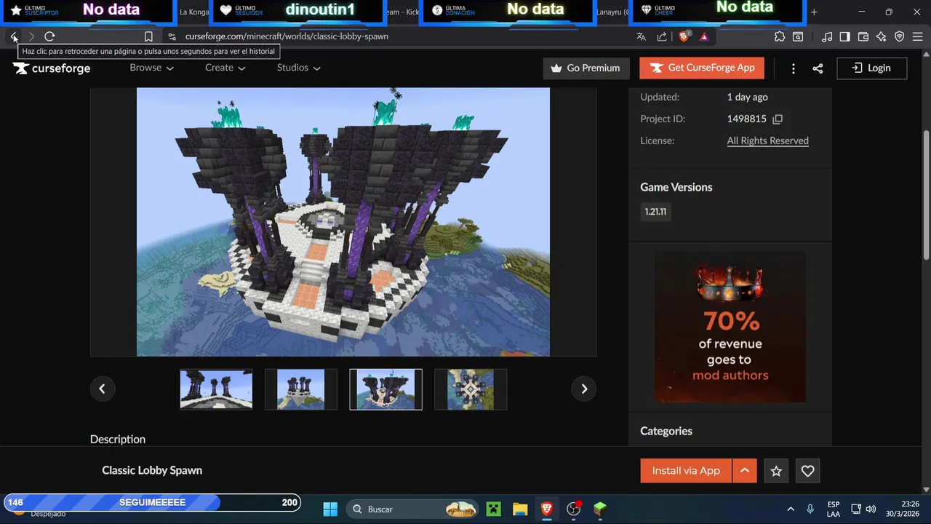The width and height of the screenshot is (931, 524).
Task: Open Minecraft creeper icon in taskbar
Action: (493, 509)
